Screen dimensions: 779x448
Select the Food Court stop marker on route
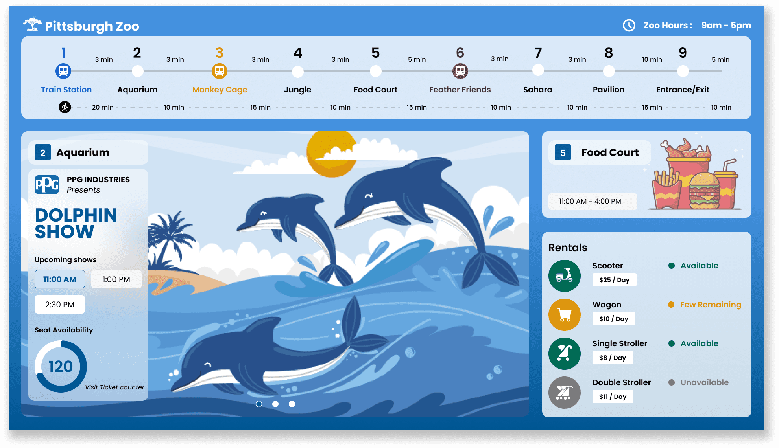(376, 71)
